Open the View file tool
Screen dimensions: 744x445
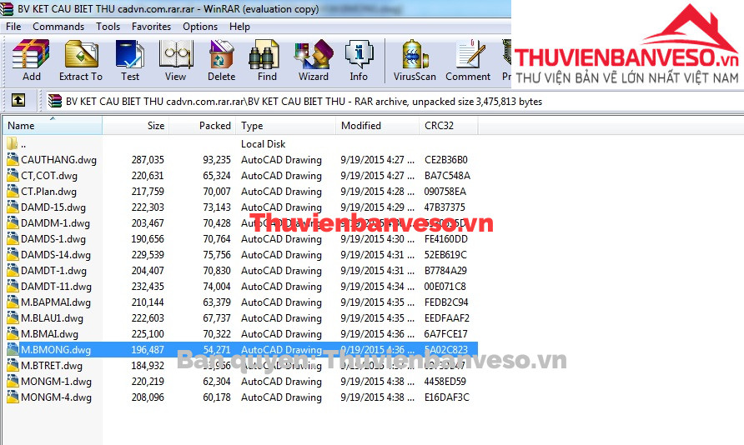coord(175,61)
